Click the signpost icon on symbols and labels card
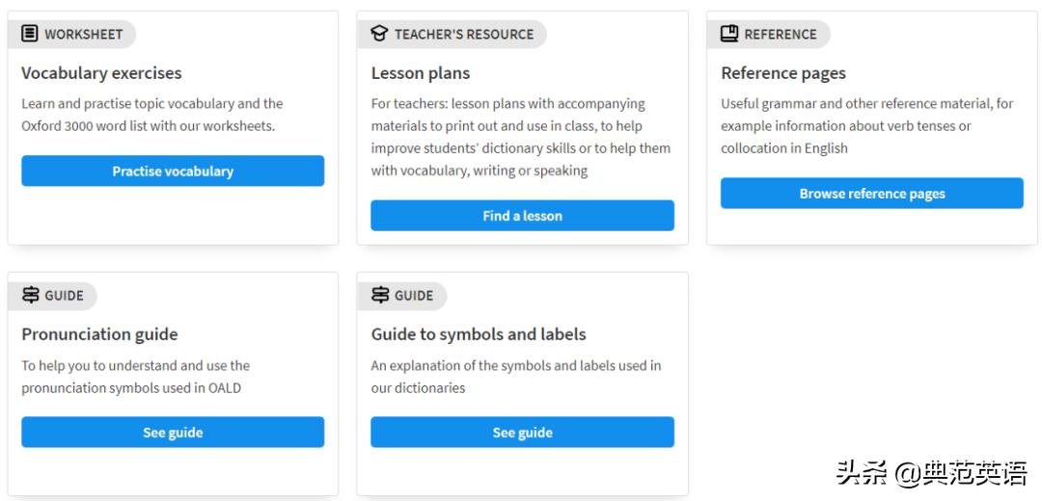 pyautogui.click(x=379, y=296)
